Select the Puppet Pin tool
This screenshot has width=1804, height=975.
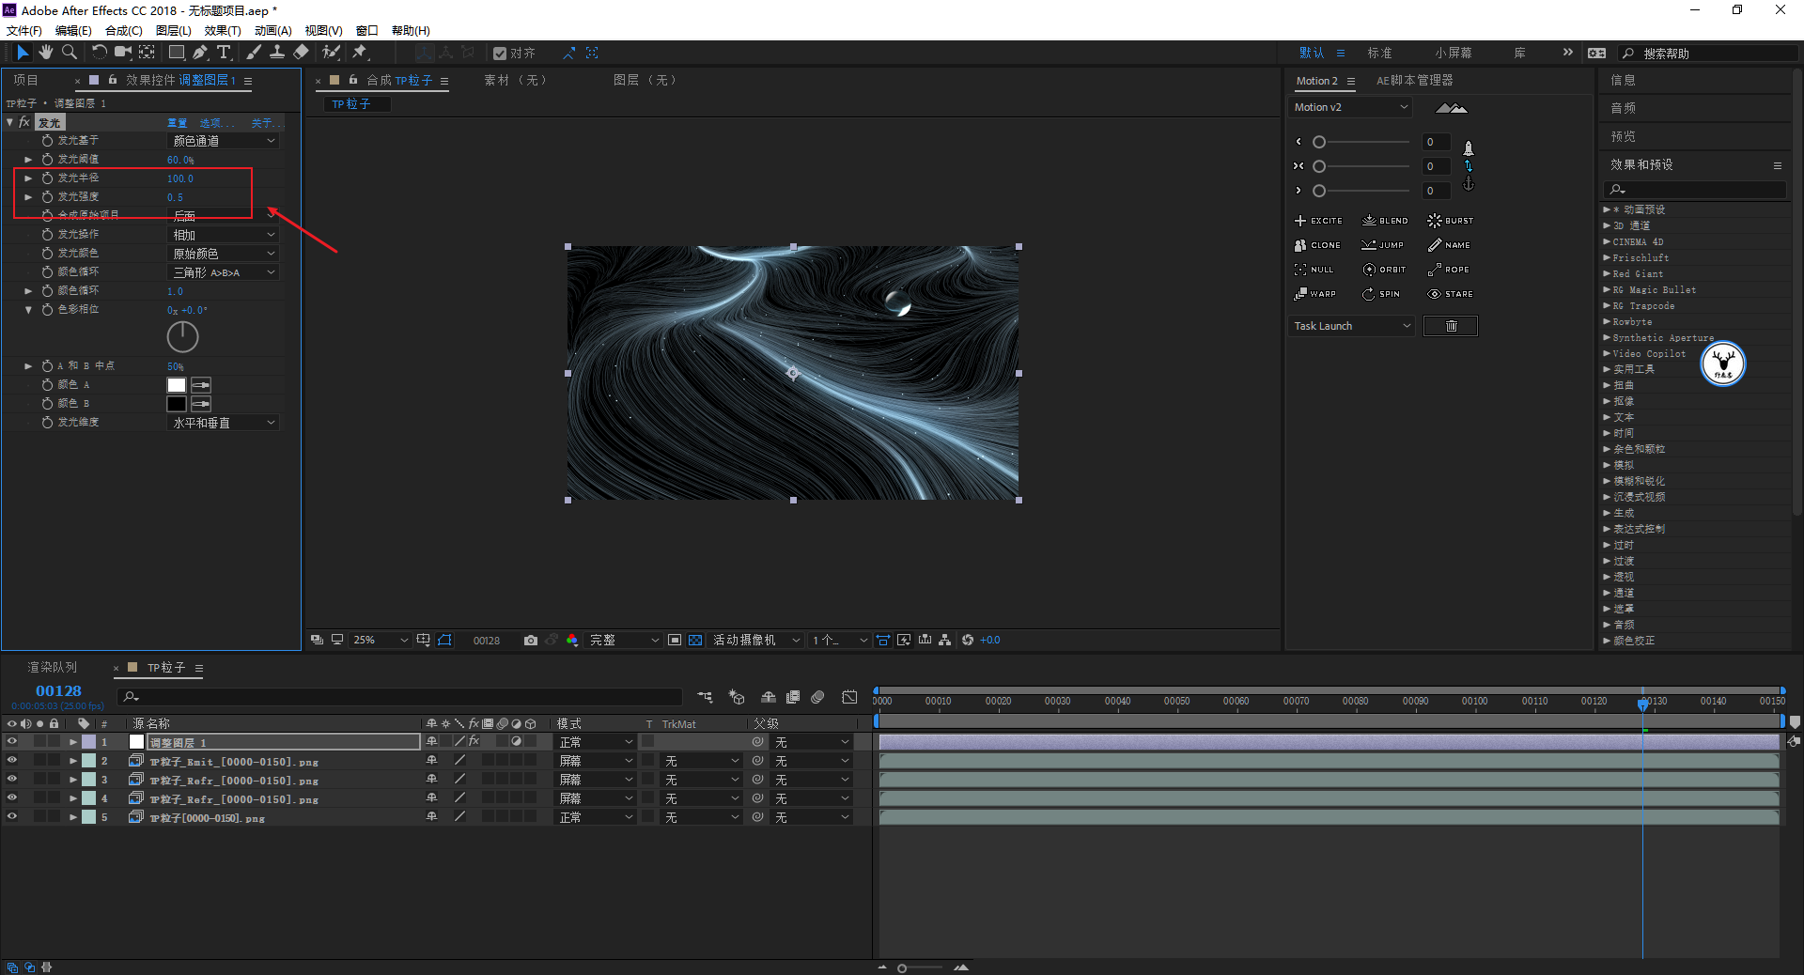click(360, 53)
